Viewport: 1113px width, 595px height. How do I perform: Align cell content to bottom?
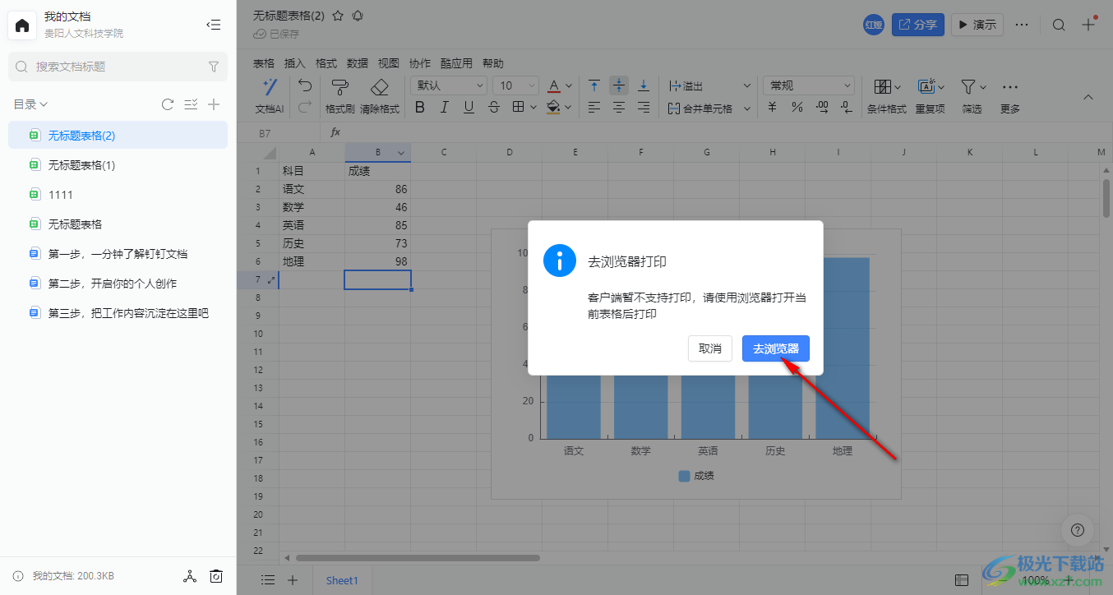(x=644, y=85)
